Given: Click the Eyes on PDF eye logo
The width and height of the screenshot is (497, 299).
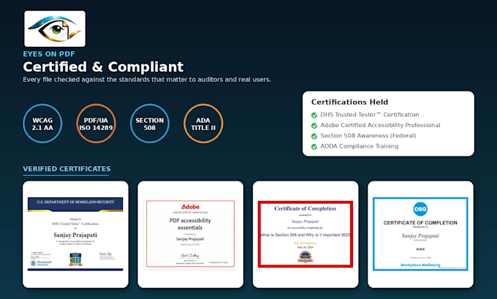Looking at the screenshot, I should coord(55,29).
